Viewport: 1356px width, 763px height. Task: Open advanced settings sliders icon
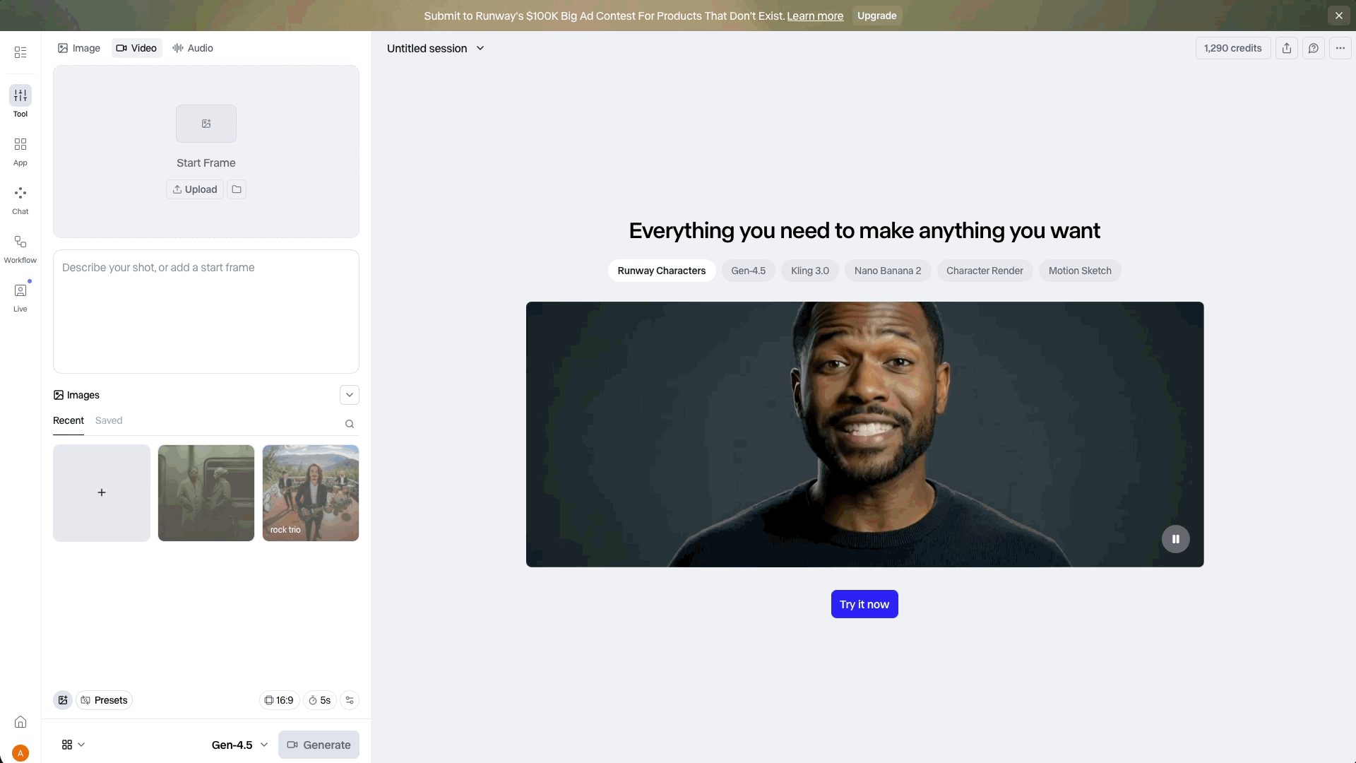click(350, 700)
